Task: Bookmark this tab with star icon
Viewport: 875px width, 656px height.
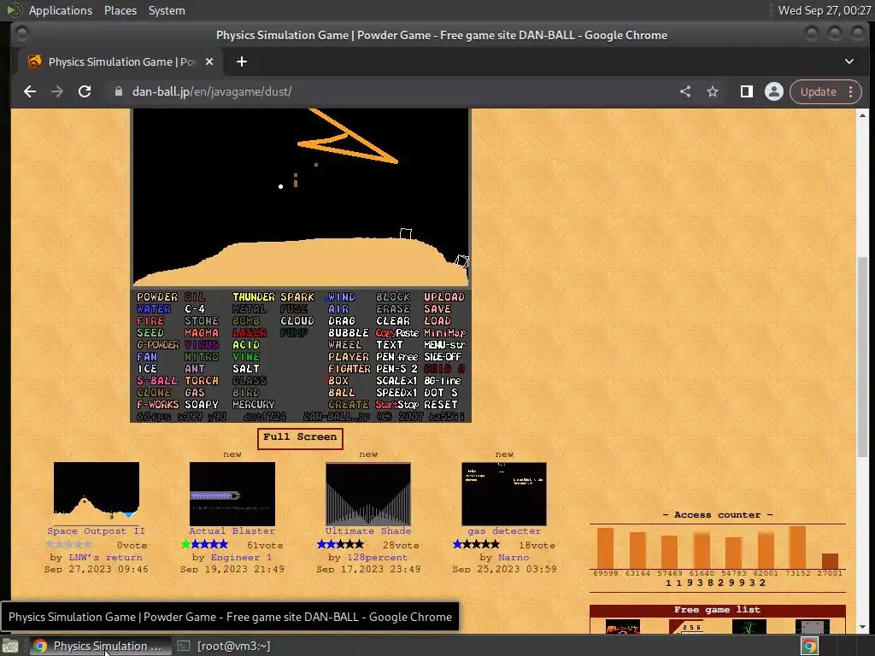Action: coord(713,91)
